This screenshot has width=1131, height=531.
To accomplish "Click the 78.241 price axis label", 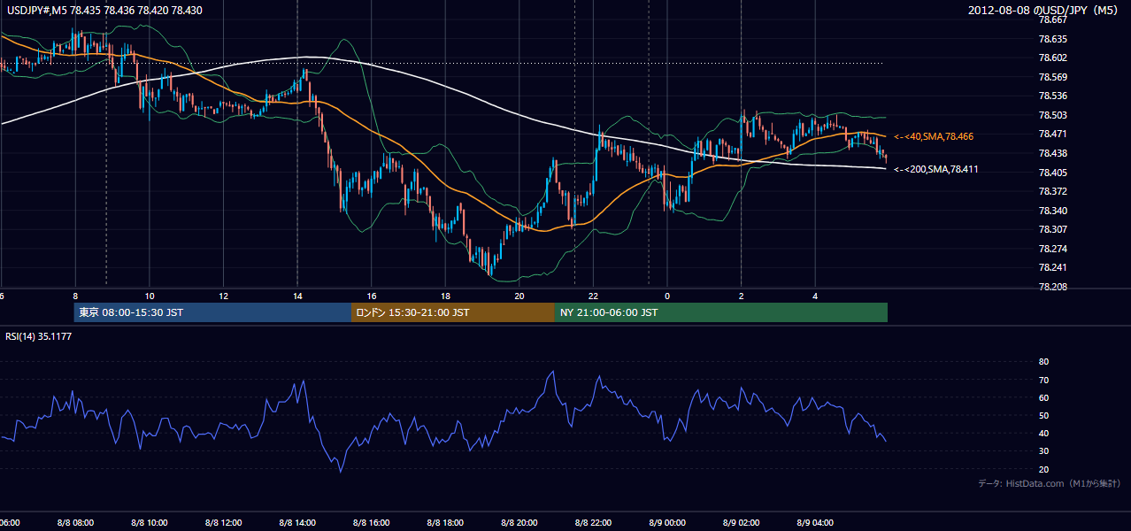I will click(1053, 267).
